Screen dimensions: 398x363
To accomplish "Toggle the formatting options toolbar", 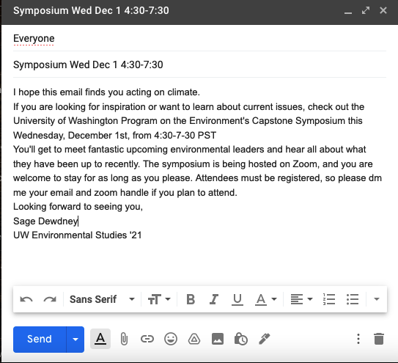I will (x=100, y=339).
